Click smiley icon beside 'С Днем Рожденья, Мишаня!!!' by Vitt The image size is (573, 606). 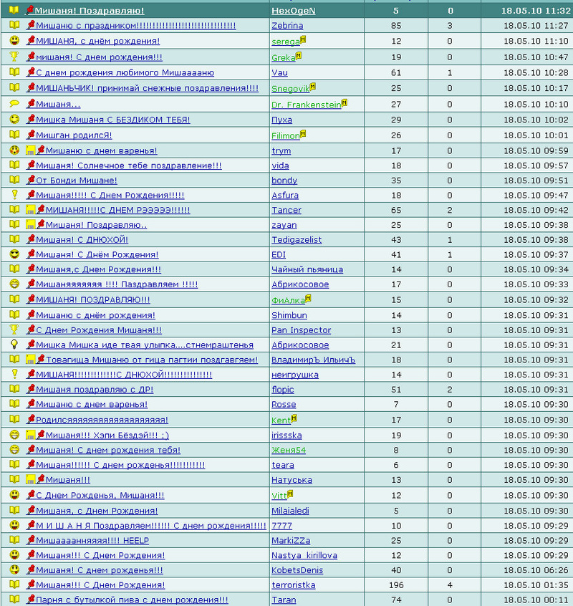click(14, 495)
